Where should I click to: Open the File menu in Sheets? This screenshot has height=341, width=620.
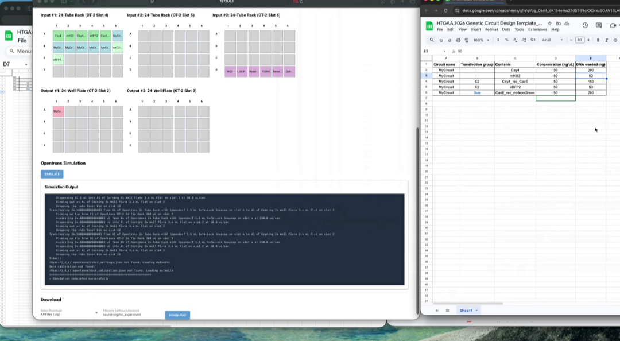click(x=440, y=30)
